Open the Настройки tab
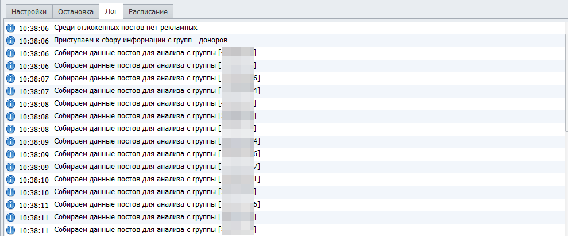 pyautogui.click(x=28, y=11)
